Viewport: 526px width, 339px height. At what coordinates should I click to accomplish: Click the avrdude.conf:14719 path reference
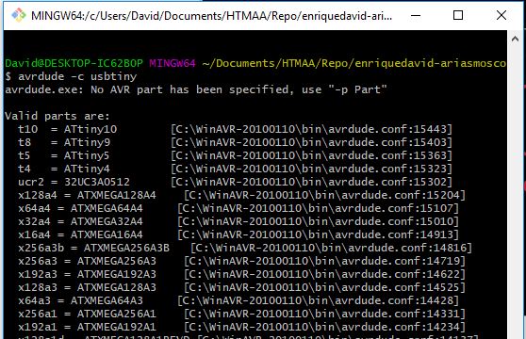324,261
